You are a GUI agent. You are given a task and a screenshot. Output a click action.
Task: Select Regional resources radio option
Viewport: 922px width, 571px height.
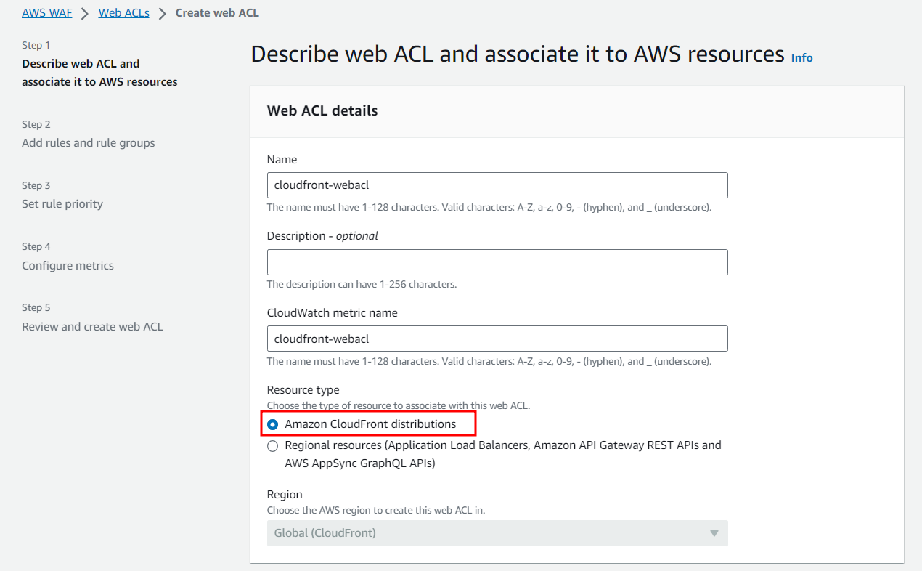[x=272, y=445]
